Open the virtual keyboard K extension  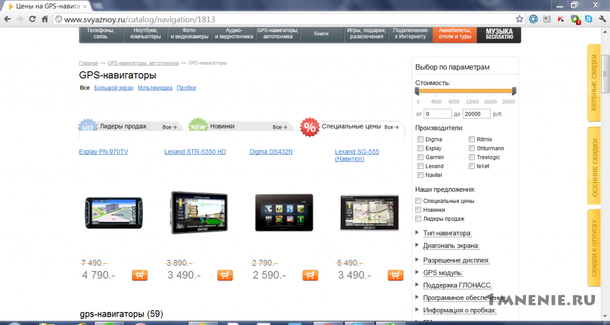[547, 19]
